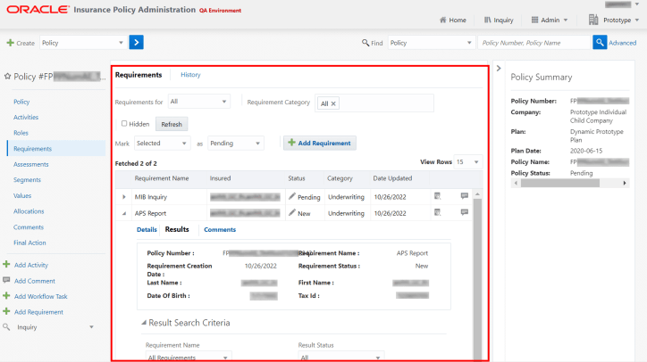
Task: Click the Refresh button
Action: [172, 124]
